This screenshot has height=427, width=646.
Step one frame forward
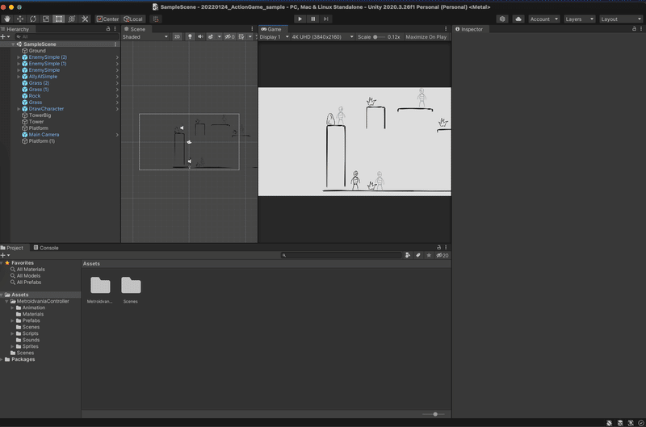(x=326, y=19)
